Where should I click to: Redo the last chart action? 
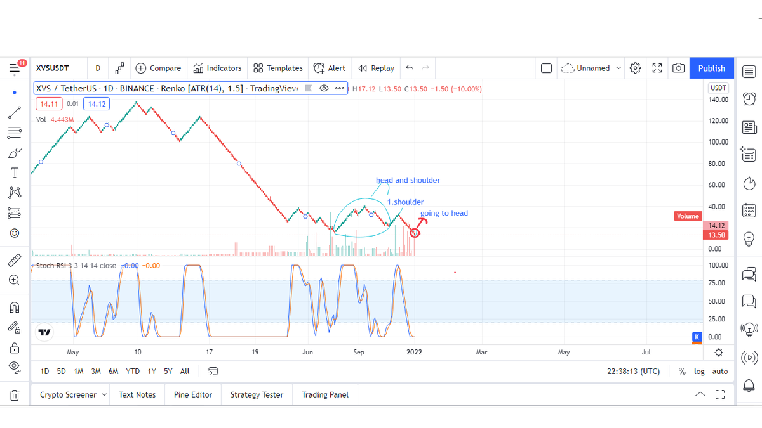425,68
